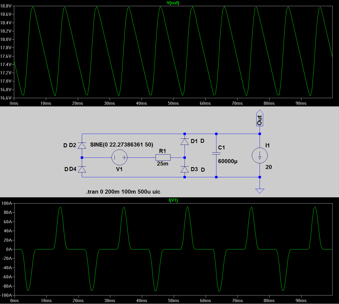Click the D model label beside D3
339x304 pixels.
click(203, 170)
